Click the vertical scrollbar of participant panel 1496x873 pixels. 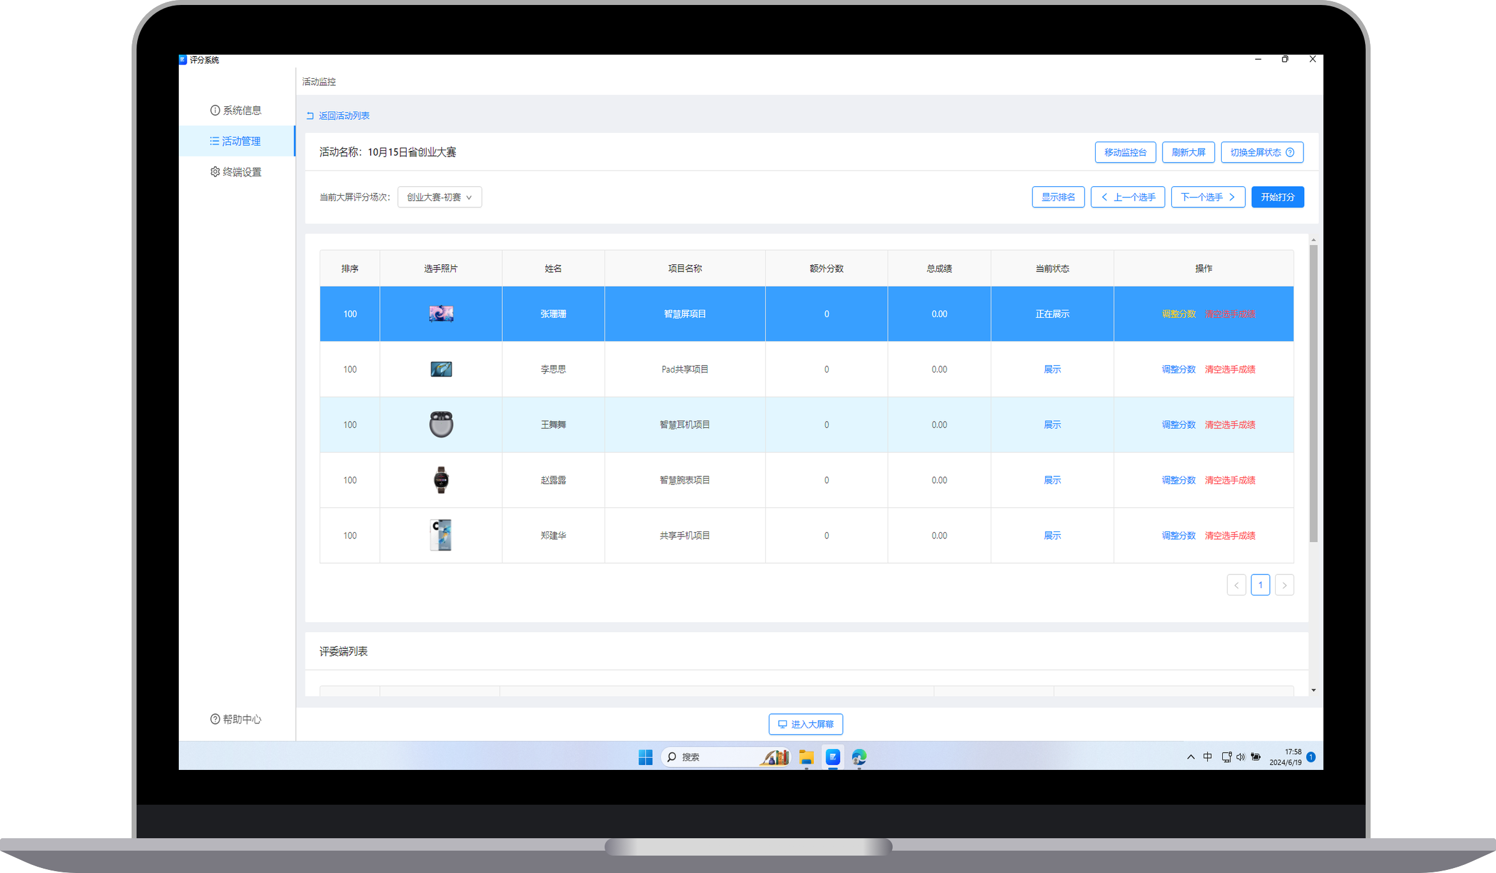pos(1313,394)
